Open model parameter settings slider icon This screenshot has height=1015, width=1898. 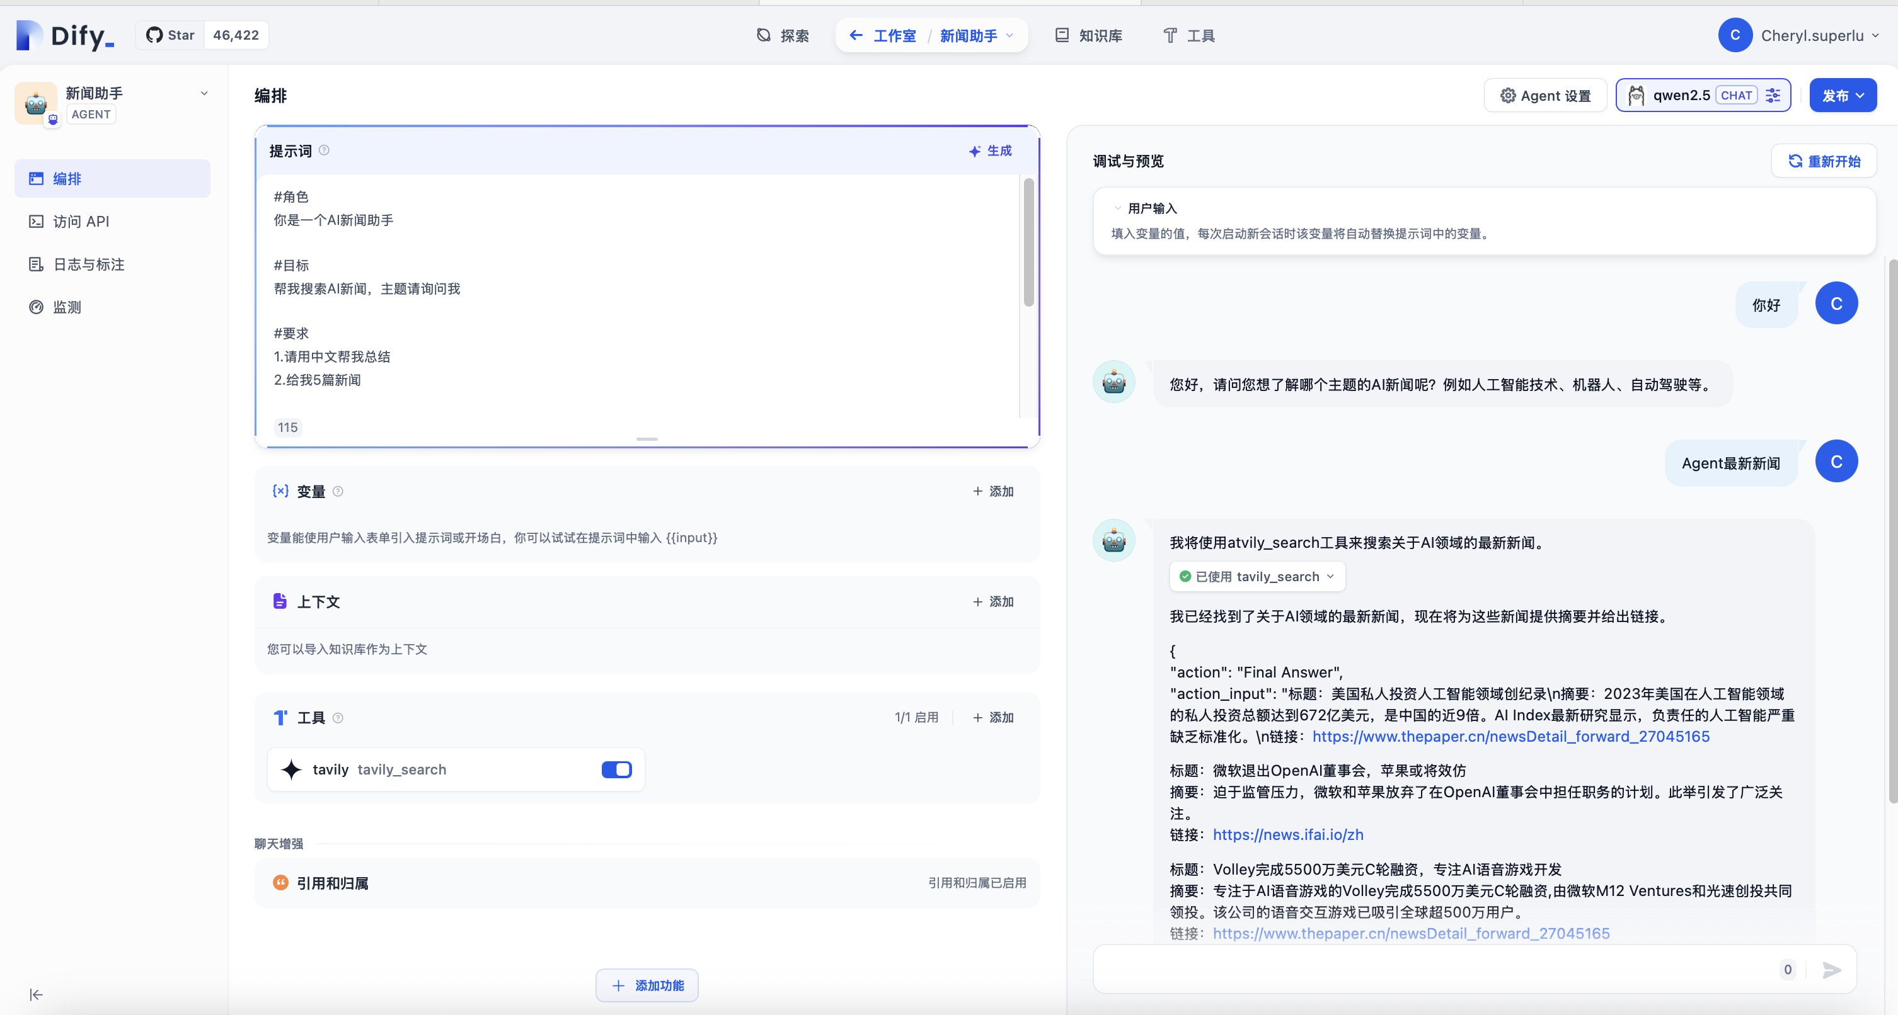tap(1773, 96)
